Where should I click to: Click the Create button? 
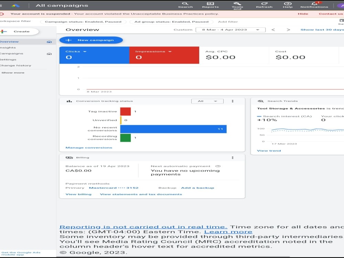pos(19,31)
